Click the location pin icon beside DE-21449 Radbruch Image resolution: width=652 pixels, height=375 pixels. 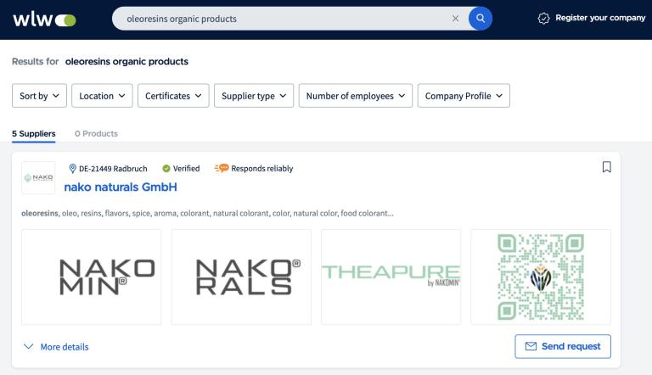(x=72, y=168)
